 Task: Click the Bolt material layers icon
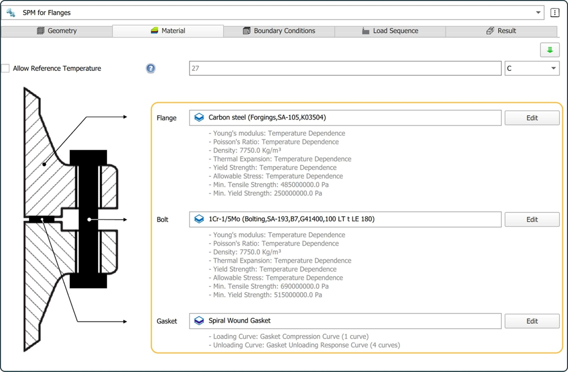point(199,219)
